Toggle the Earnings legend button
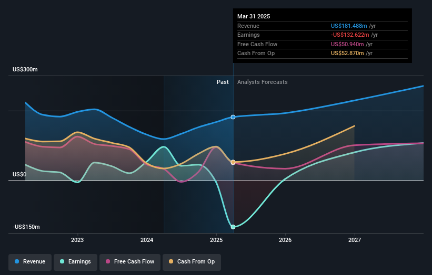The image size is (432, 275). click(75, 262)
